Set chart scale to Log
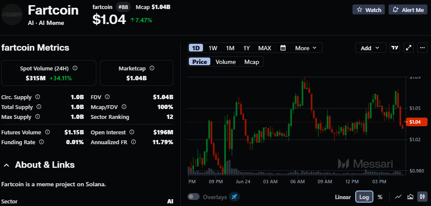This screenshot has height=206, width=431. coord(364,197)
